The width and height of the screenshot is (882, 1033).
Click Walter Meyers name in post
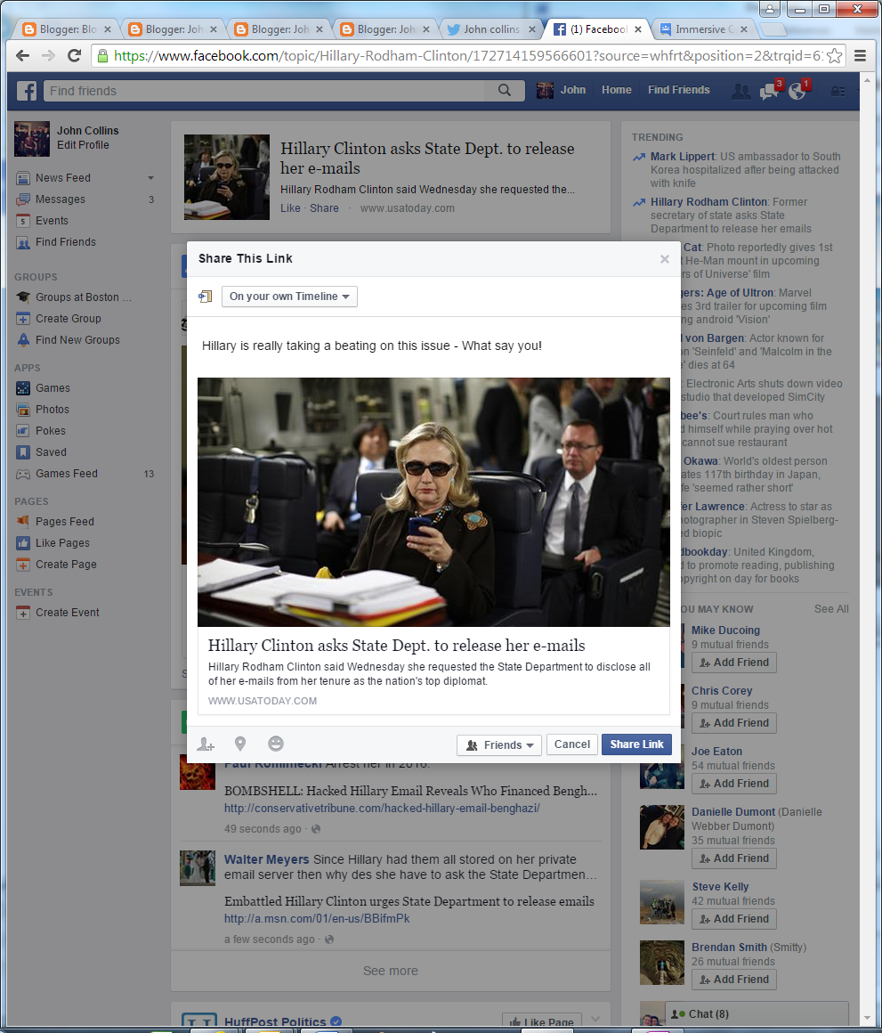click(x=267, y=859)
